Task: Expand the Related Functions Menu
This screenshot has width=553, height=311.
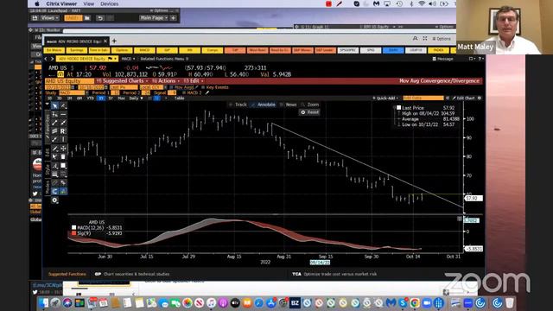Action: [x=164, y=59]
